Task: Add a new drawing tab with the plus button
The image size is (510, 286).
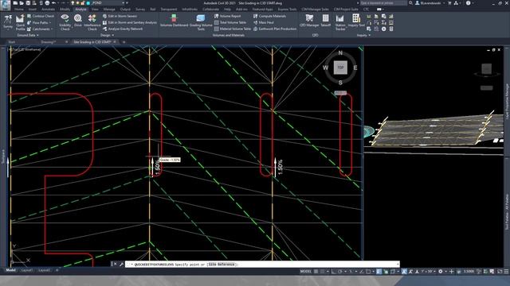Action: pos(124,42)
